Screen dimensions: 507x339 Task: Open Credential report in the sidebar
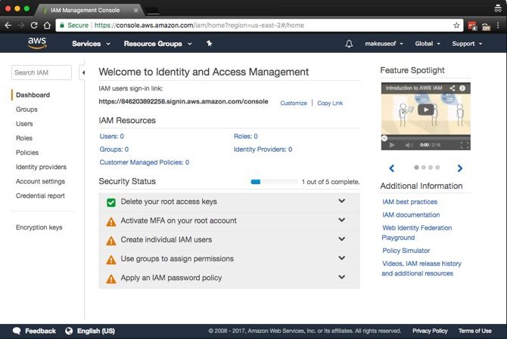(40, 196)
